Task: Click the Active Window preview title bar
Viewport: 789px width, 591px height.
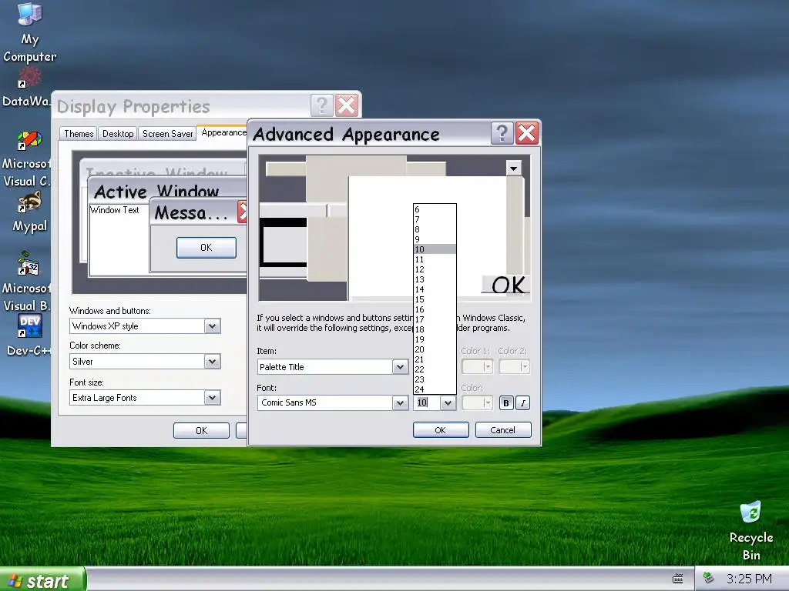Action: tap(167, 191)
